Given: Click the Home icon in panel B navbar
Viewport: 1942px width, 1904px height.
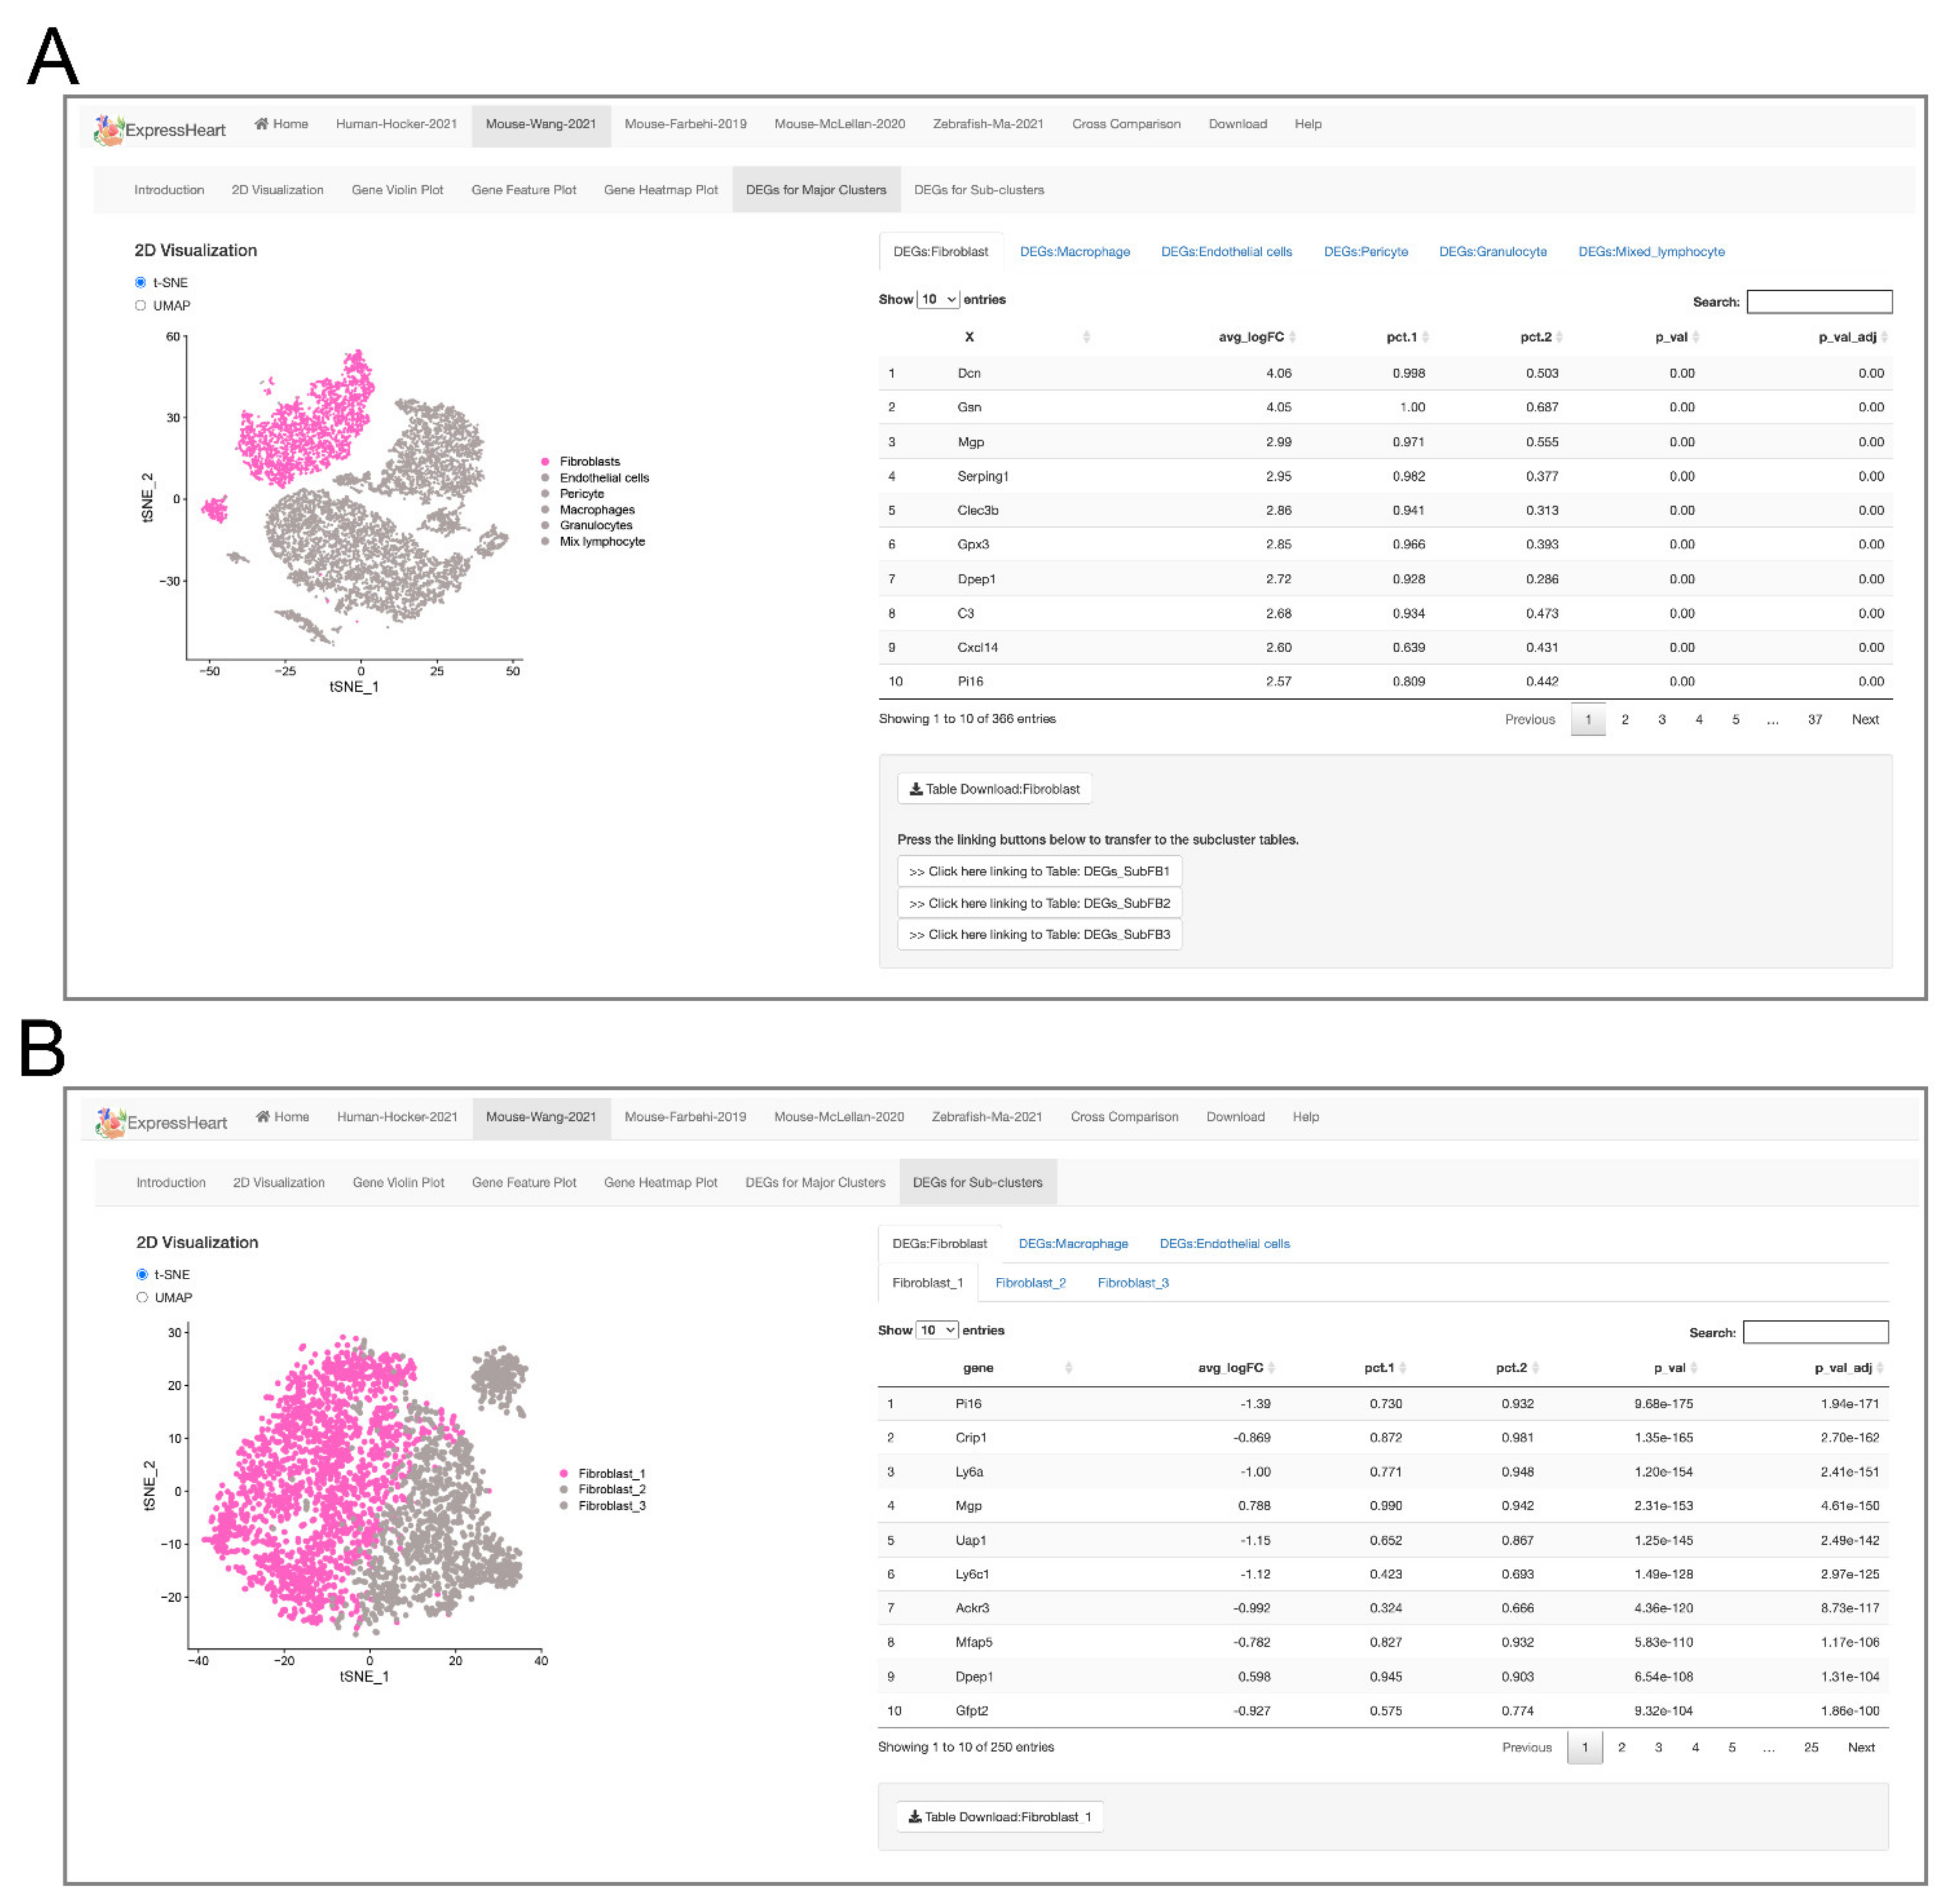Looking at the screenshot, I should [263, 1116].
